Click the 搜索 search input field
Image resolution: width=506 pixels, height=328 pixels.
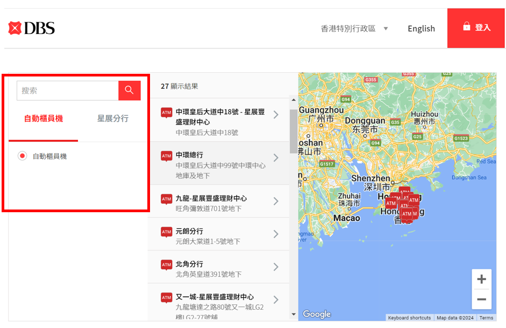(x=67, y=90)
